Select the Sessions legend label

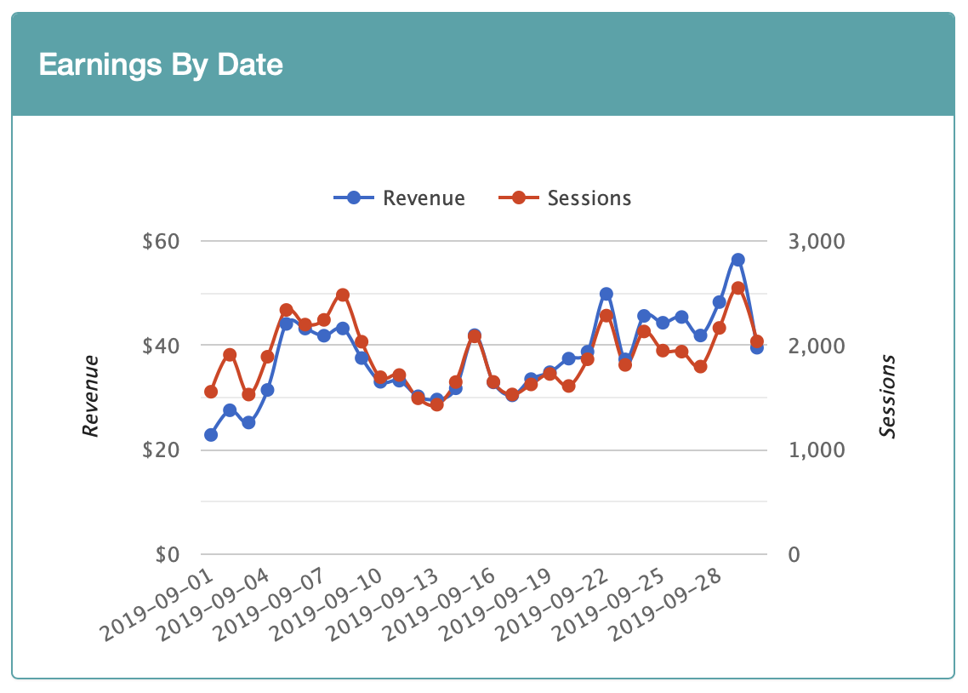[x=589, y=198]
